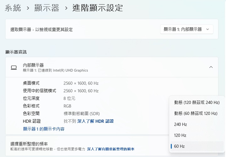Select 動態 (60 赫茲或 120 Hz) option

[197, 113]
